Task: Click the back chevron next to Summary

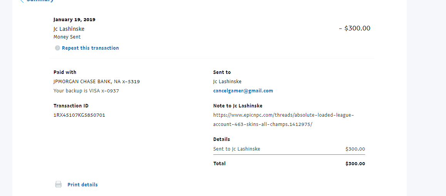Action: (x=22, y=1)
